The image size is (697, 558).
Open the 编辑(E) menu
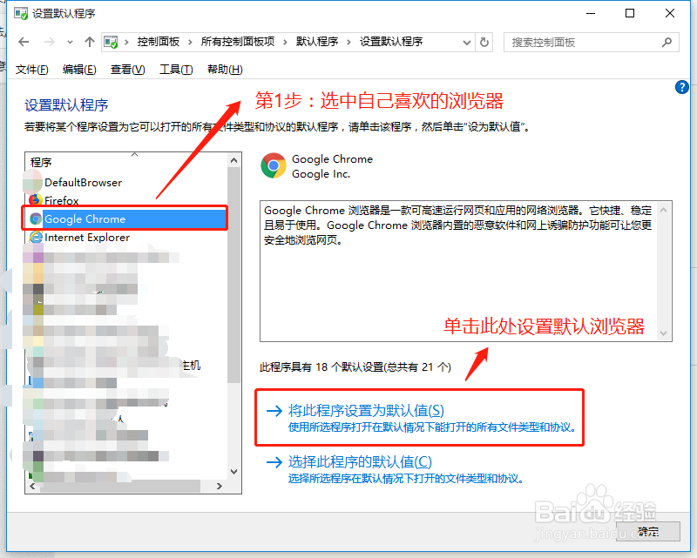[x=79, y=70]
